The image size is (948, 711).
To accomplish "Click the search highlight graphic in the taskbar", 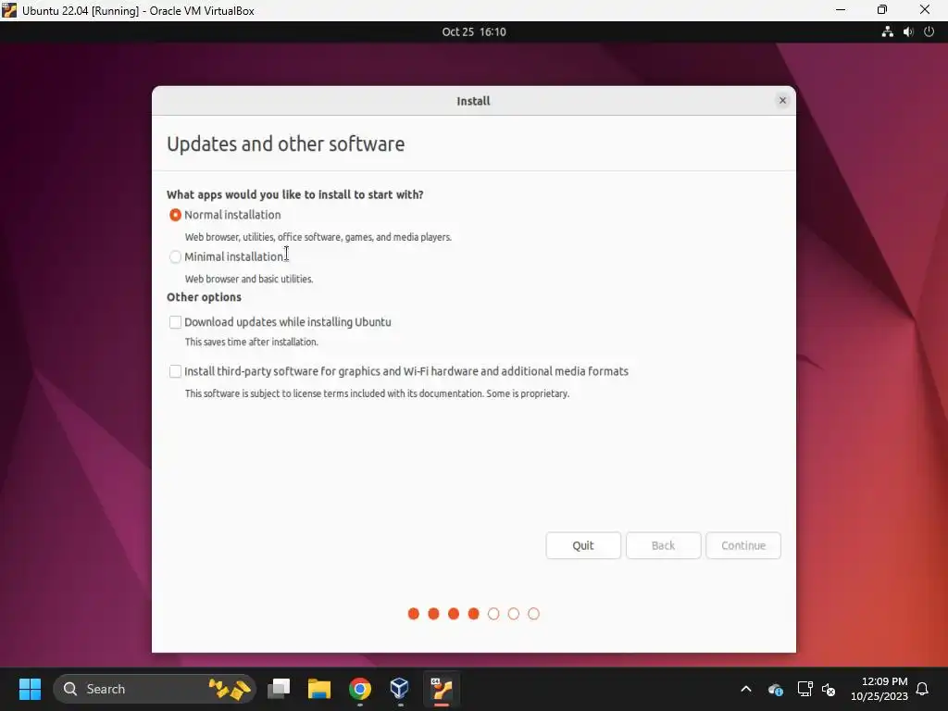I will coord(230,689).
